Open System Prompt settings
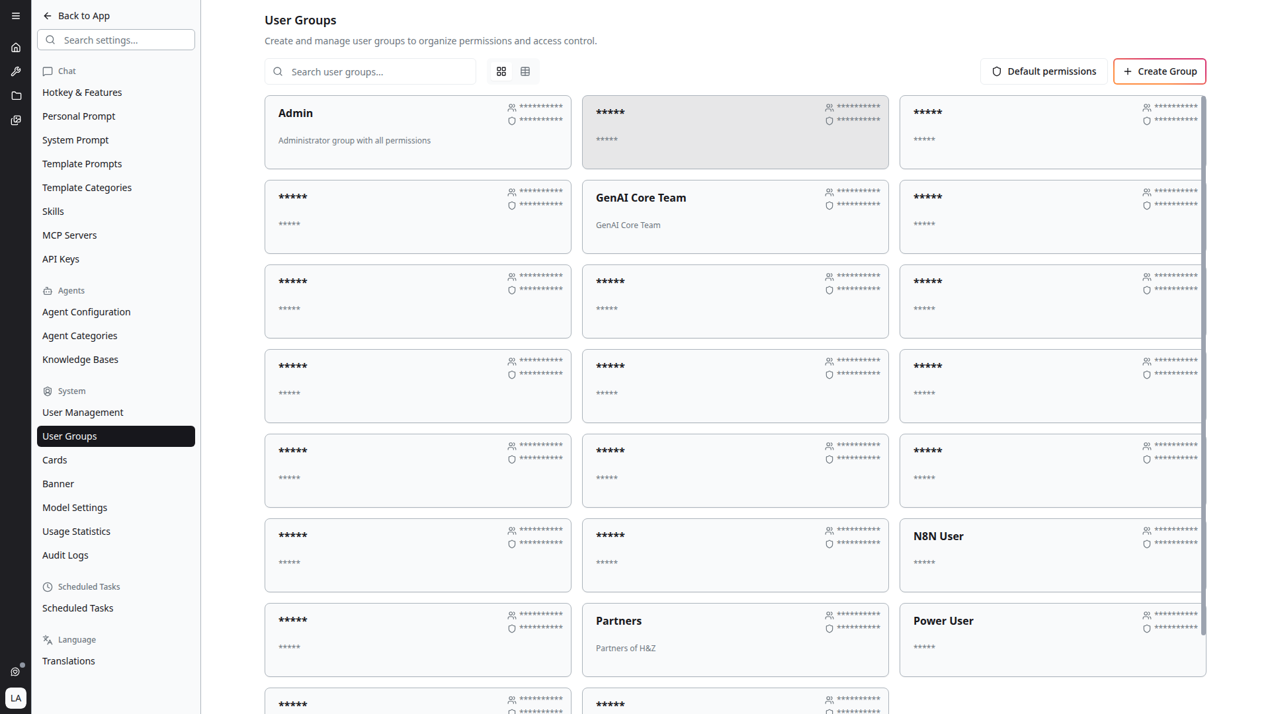 [116, 140]
